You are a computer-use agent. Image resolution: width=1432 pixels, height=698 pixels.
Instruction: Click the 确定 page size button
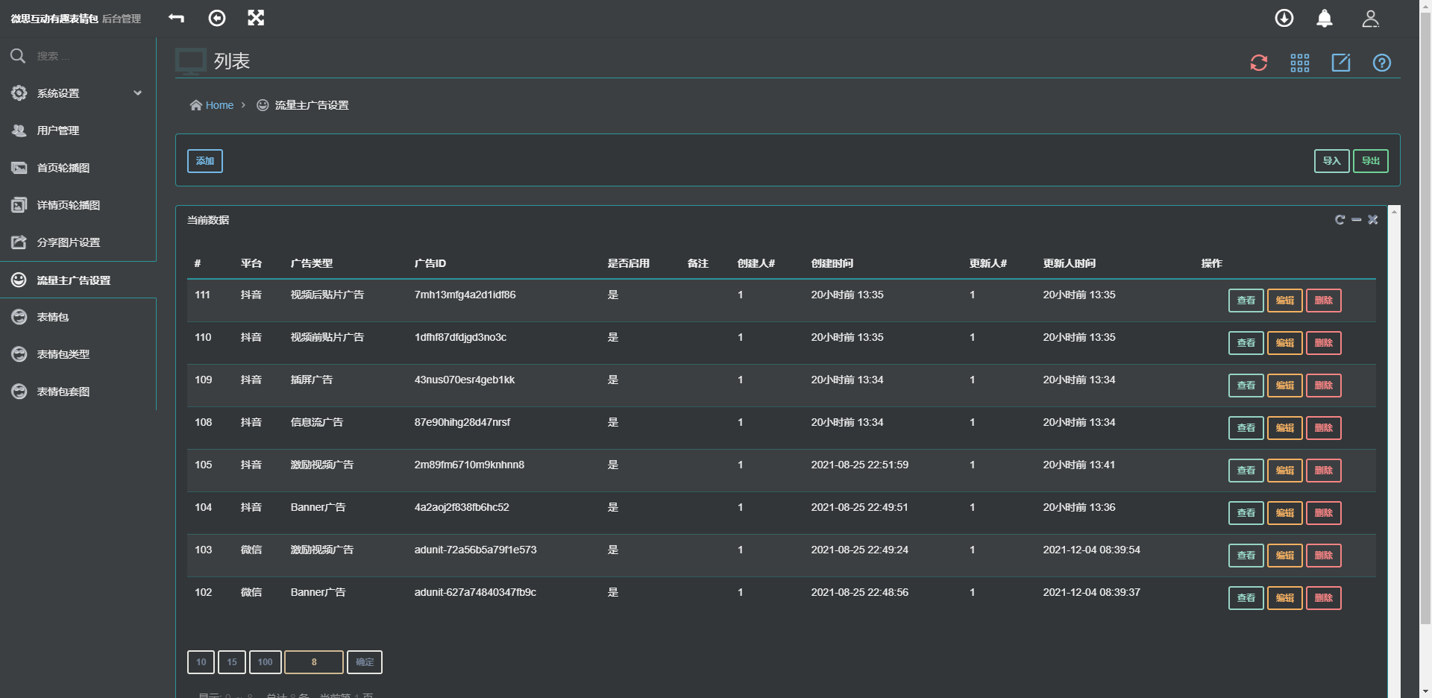pos(365,662)
